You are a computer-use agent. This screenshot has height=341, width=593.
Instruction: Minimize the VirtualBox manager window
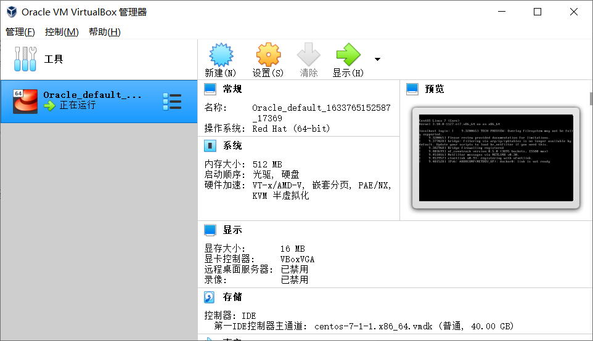(x=502, y=12)
